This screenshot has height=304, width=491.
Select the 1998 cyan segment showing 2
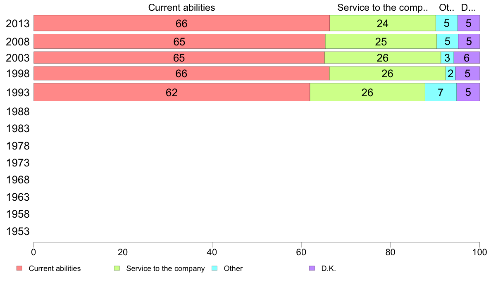(450, 73)
